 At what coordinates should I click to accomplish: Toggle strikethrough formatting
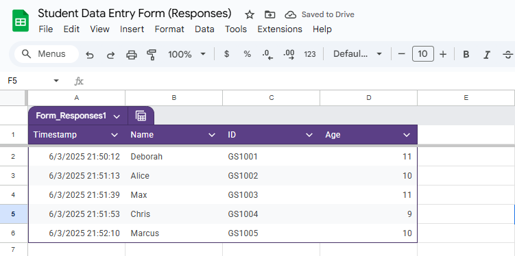click(507, 54)
